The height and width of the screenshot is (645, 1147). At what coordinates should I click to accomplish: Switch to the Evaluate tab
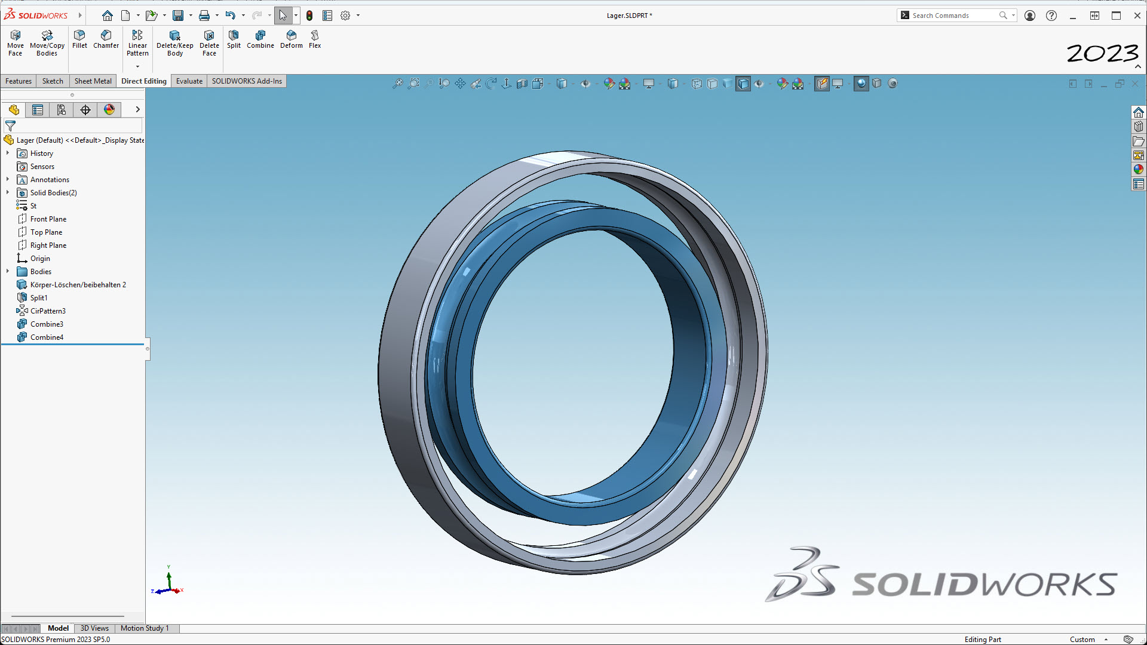tap(189, 81)
